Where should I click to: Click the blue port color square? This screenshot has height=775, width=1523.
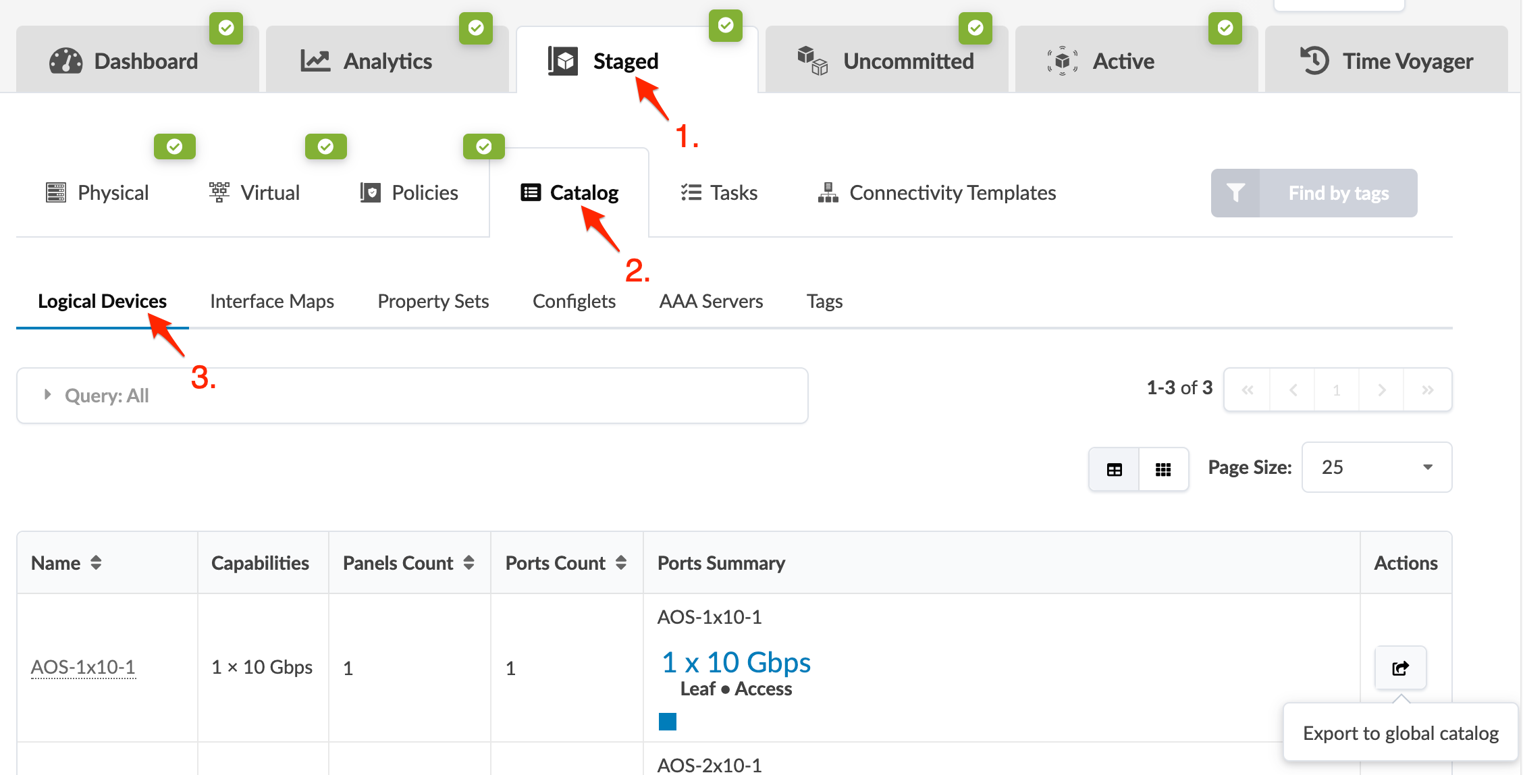click(x=668, y=722)
